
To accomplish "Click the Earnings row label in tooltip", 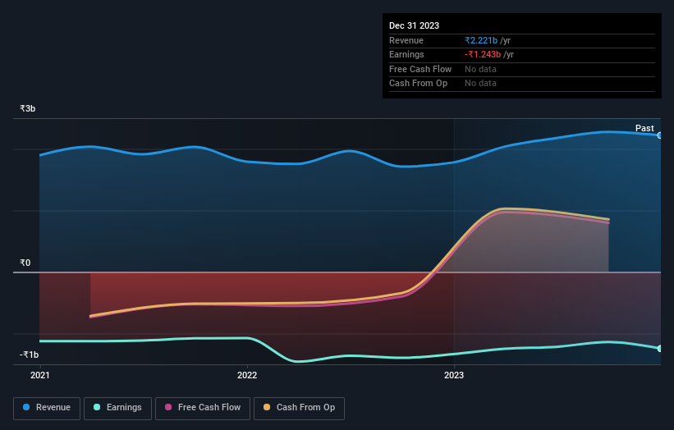I will (406, 54).
